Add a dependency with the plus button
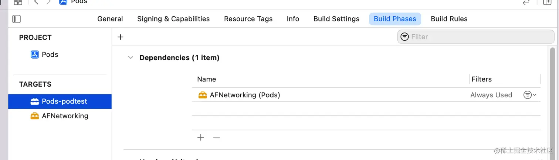Image resolution: width=559 pixels, height=160 pixels. click(201, 138)
